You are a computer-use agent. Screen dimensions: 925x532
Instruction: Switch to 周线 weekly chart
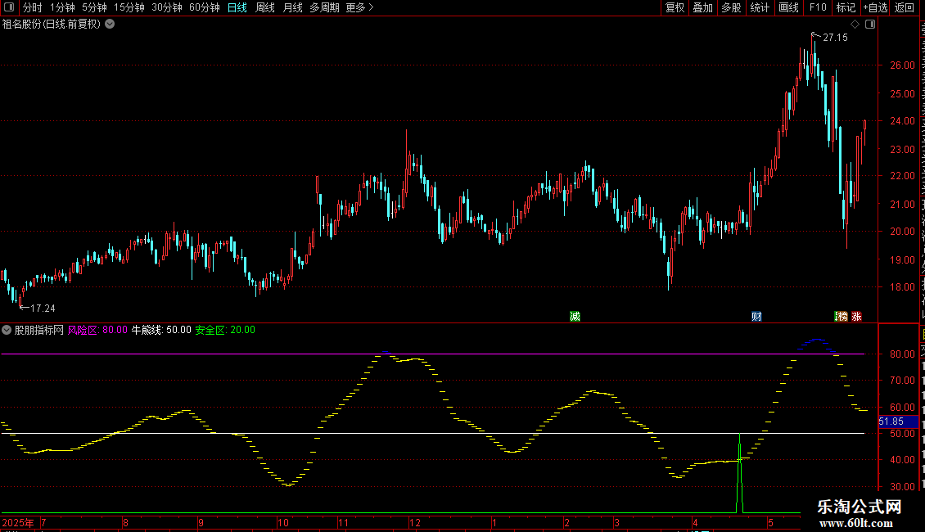(x=265, y=7)
